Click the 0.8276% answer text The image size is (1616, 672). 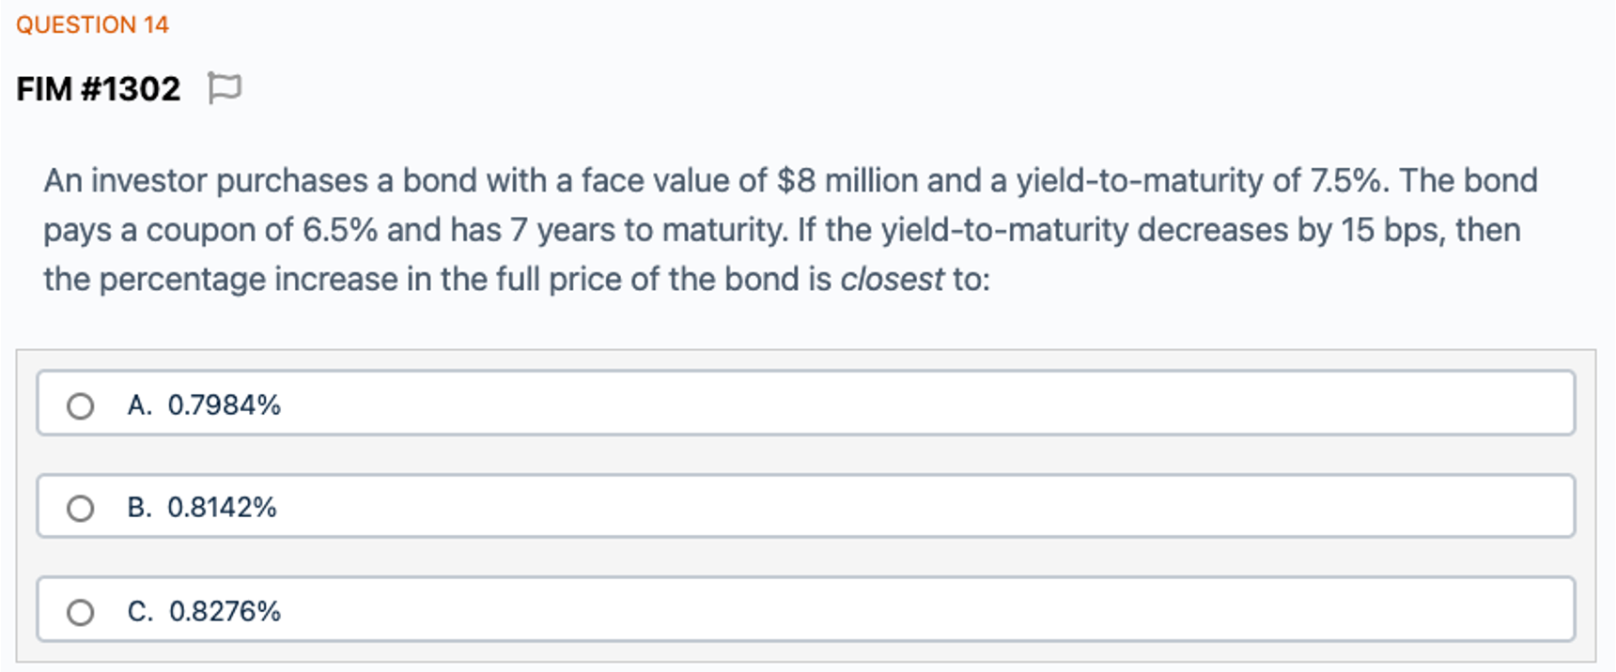pyautogui.click(x=225, y=612)
